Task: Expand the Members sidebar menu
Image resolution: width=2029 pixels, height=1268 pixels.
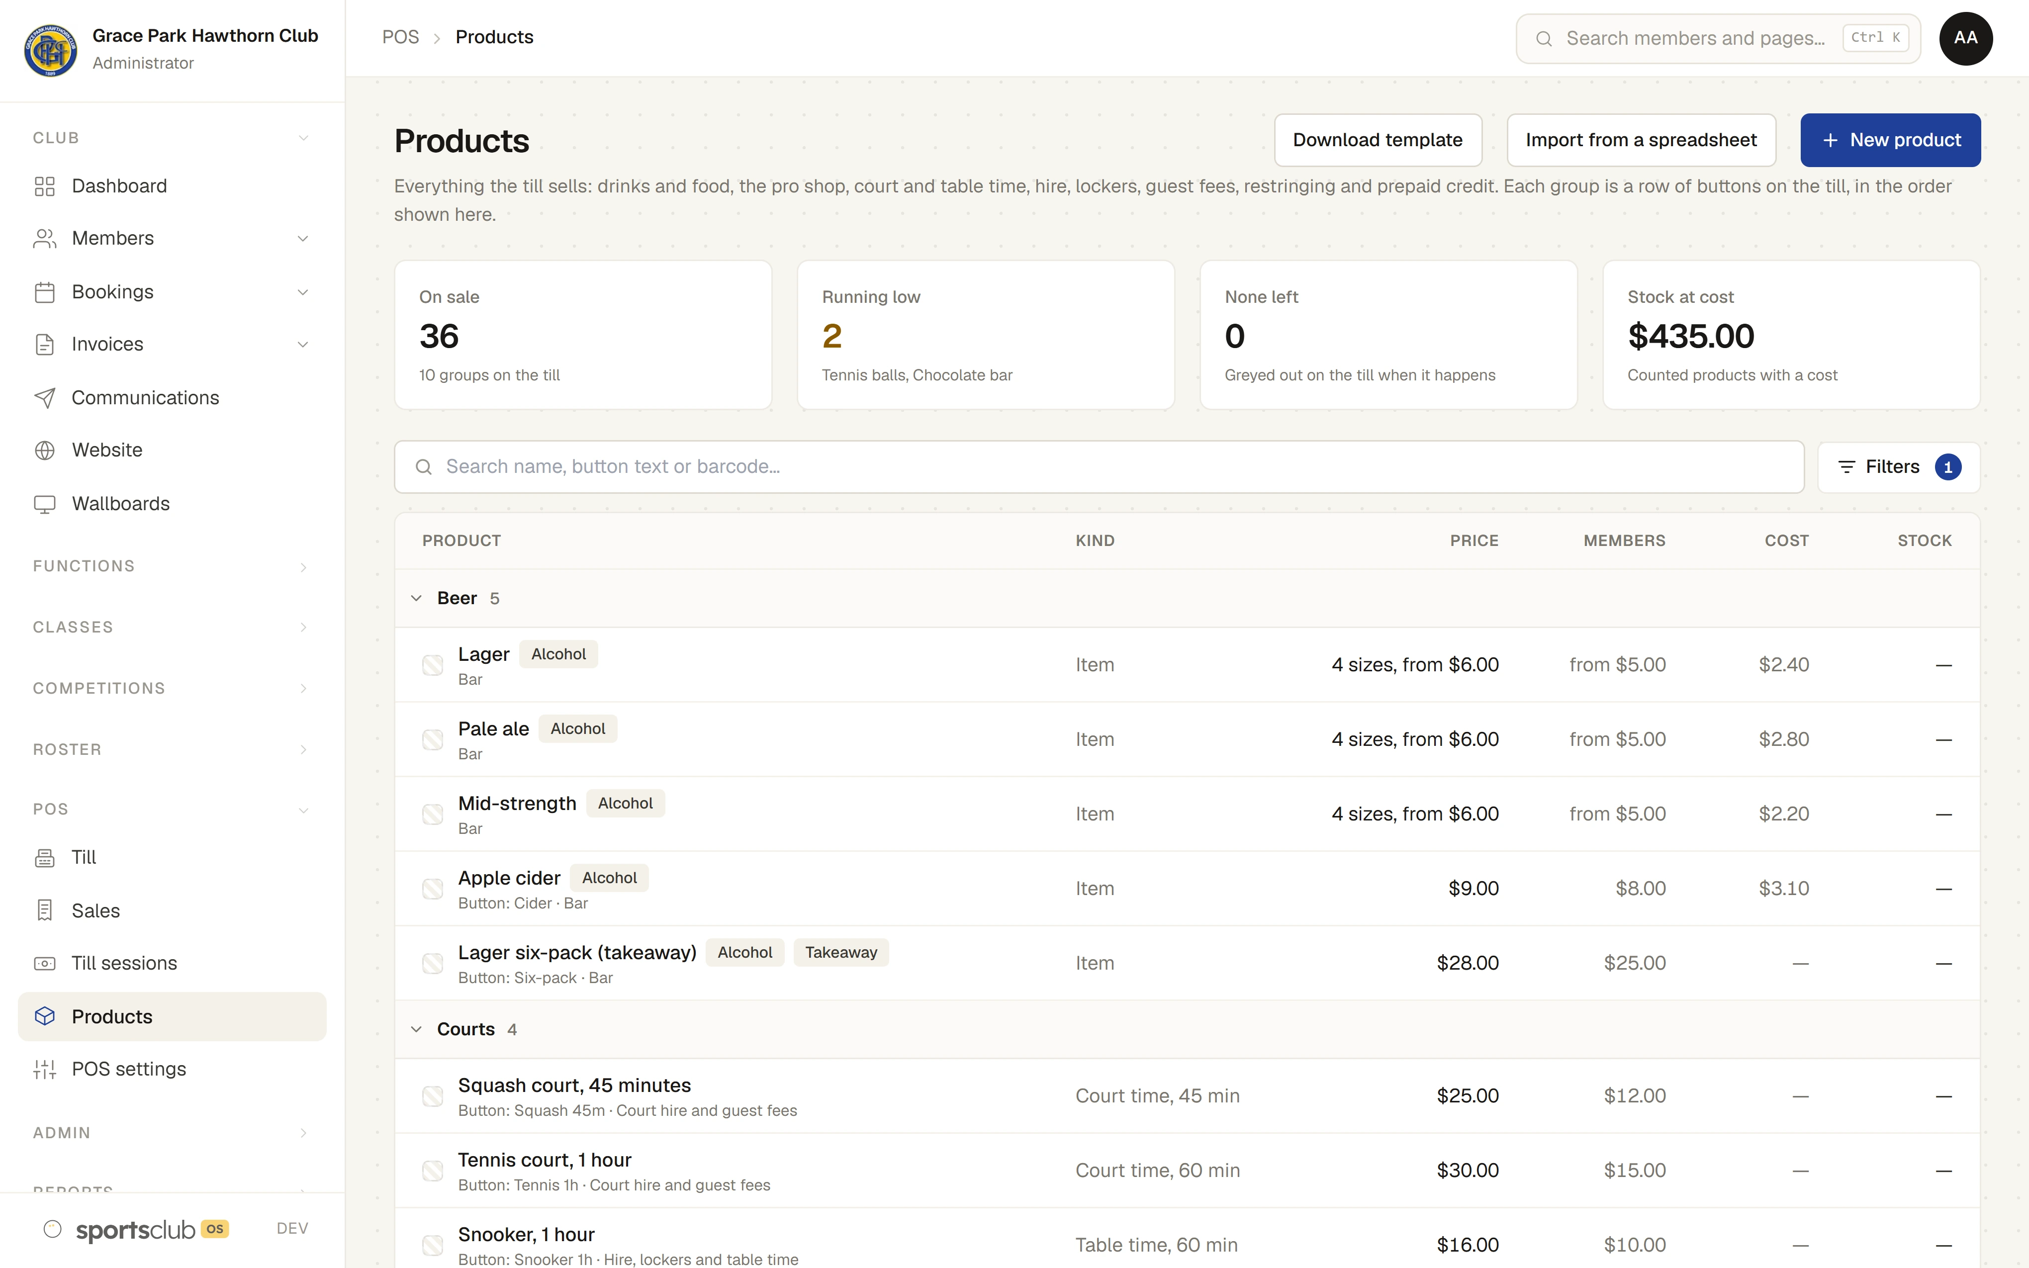Action: pos(172,239)
